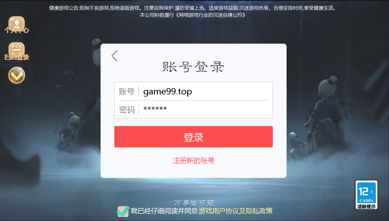Click the 万事皆可窥 slogan text
Screen dimensions: 389x221
click(x=194, y=202)
